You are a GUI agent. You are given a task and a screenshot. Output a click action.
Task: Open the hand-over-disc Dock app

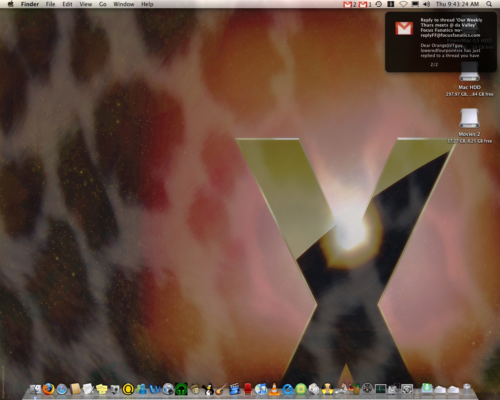341,389
